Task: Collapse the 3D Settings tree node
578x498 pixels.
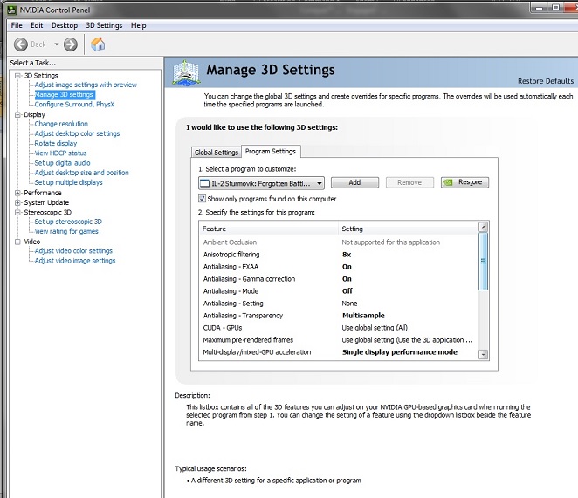Action: pyautogui.click(x=17, y=76)
